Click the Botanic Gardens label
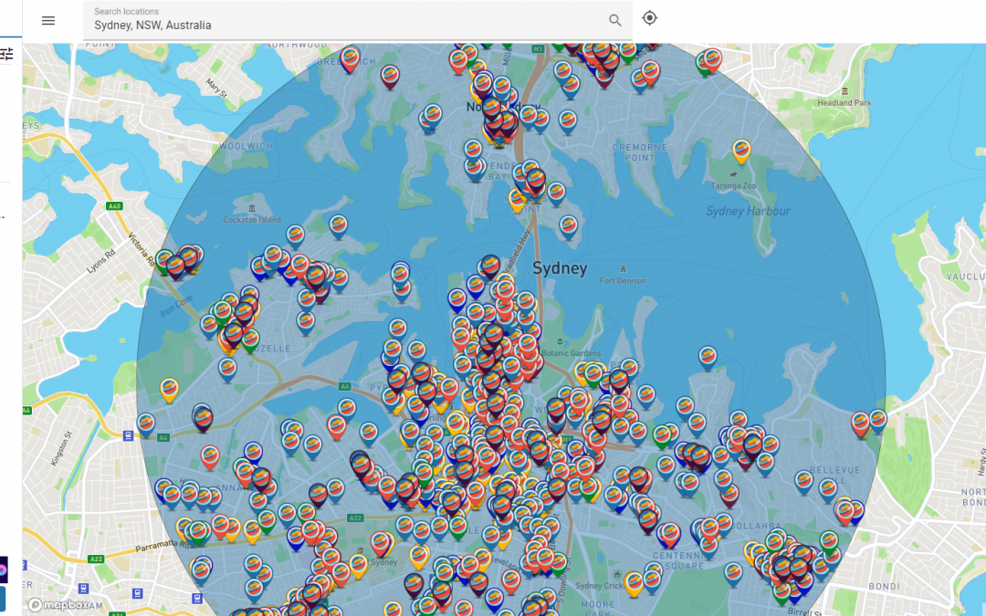The width and height of the screenshot is (986, 616). 572,353
